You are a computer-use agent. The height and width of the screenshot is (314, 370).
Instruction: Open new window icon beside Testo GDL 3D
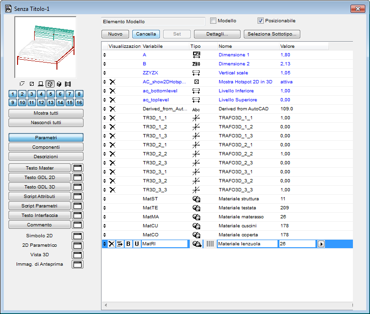[x=77, y=187]
